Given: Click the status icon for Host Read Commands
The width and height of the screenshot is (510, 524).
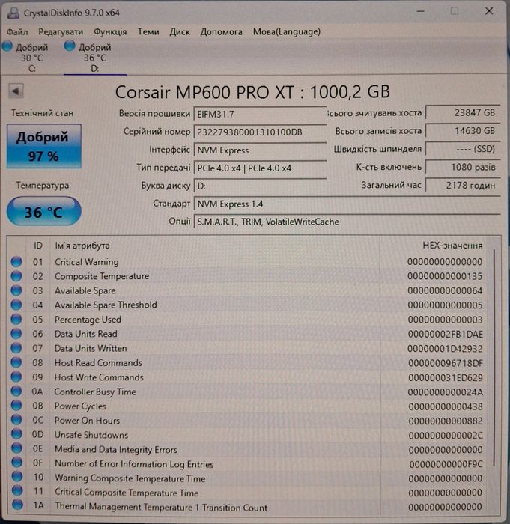Looking at the screenshot, I should pyautogui.click(x=16, y=362).
